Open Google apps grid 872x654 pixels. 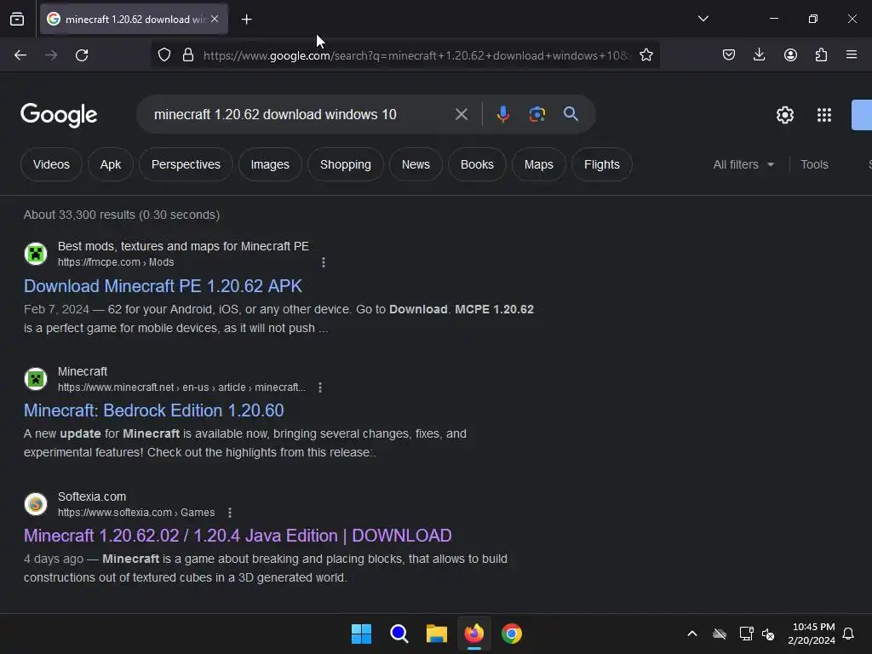[x=824, y=115]
